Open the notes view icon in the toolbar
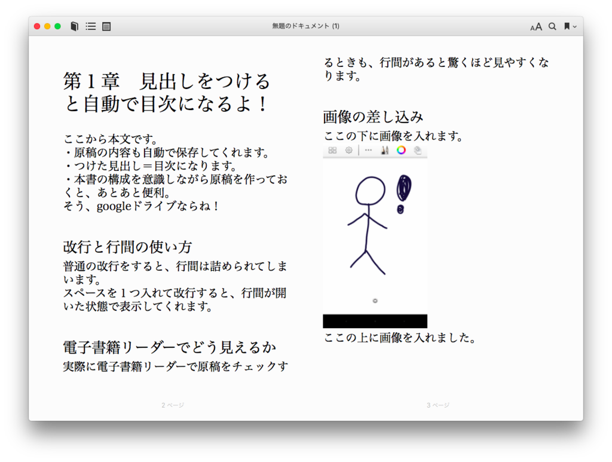This screenshot has height=462, width=612. point(106,26)
